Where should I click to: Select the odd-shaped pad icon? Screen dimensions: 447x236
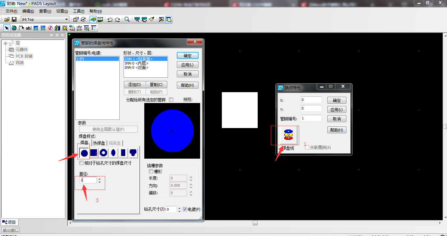click(133, 153)
